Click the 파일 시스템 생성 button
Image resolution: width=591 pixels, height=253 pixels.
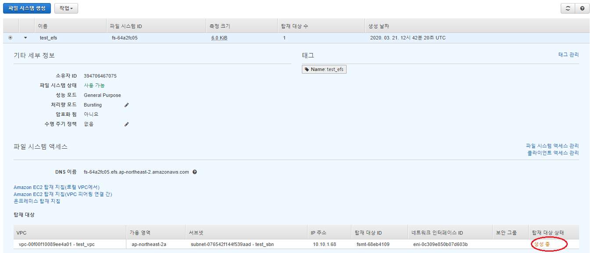point(27,8)
